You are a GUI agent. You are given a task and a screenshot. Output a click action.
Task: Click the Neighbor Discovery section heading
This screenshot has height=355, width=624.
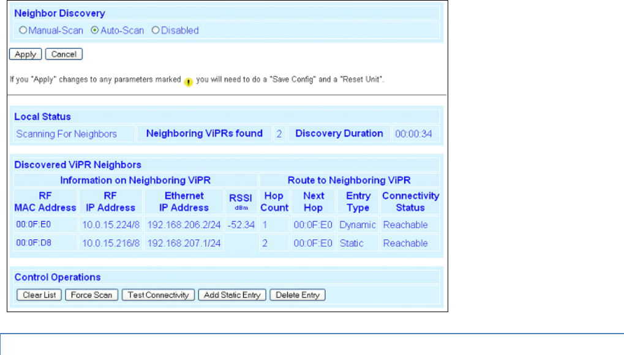coord(59,13)
